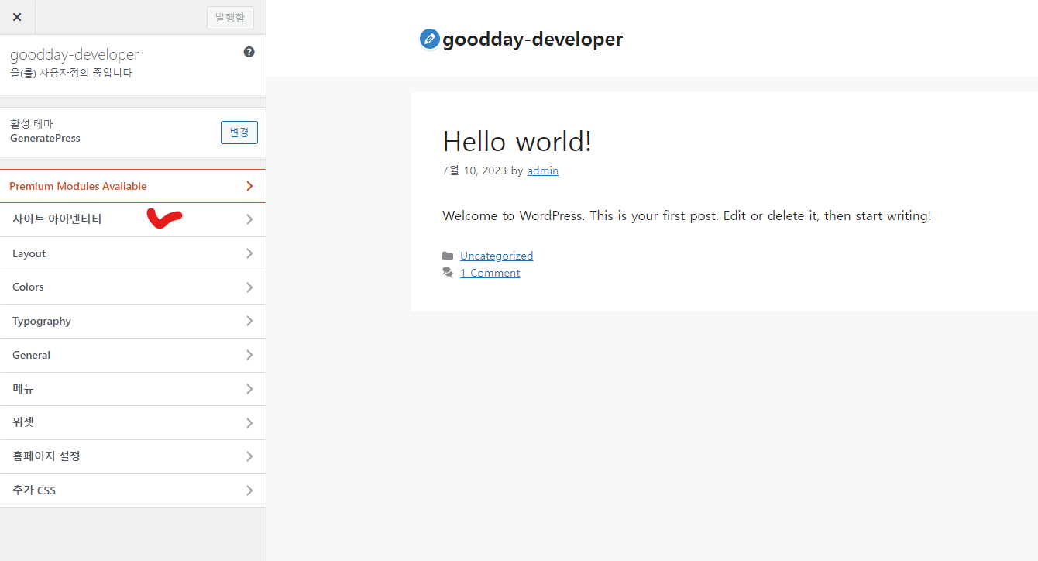Viewport: 1038px width, 561px height.
Task: Open the 메뉴 section
Action: pos(132,389)
